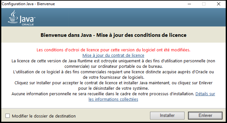Click the 'Configuration Java - Bienvenue' title bar
227x123 pixels.
[x=28, y=4]
